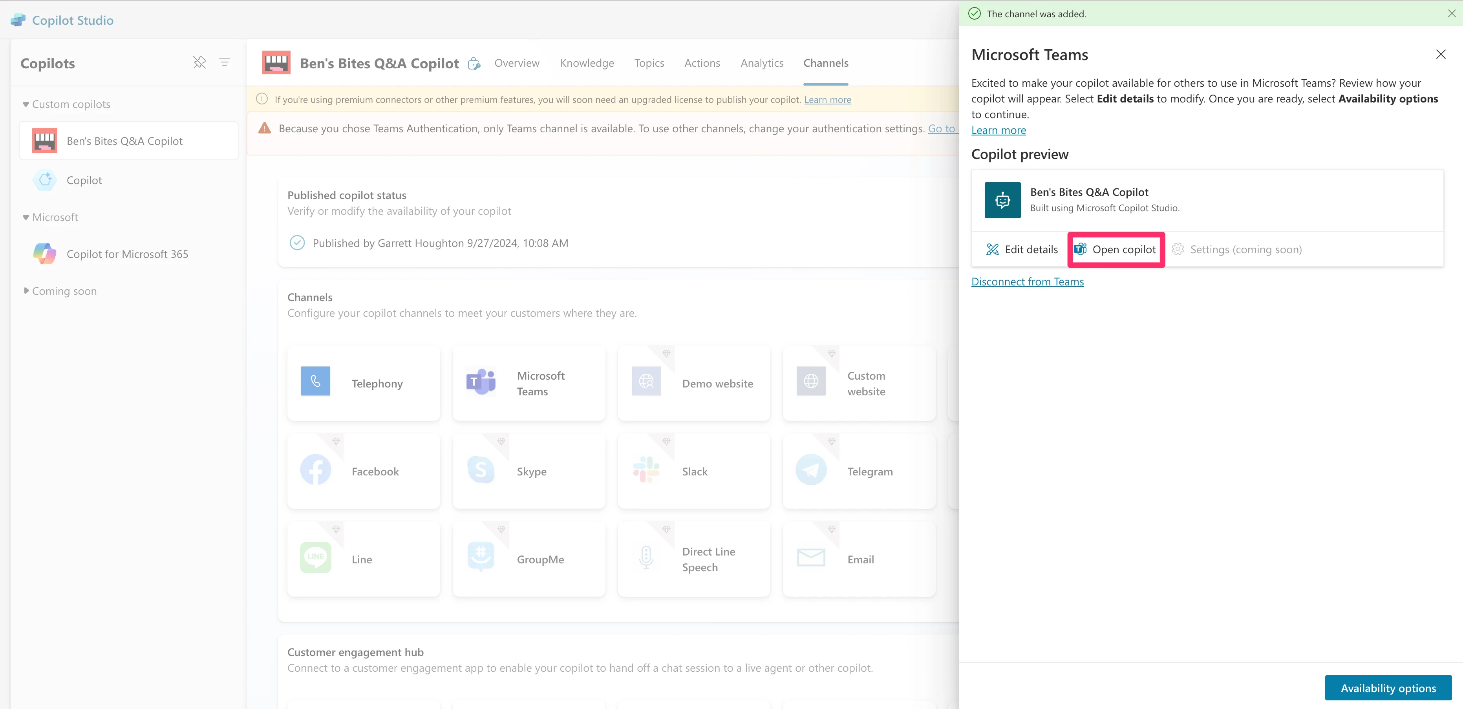
Task: Switch to the Knowledge tab
Action: tap(587, 63)
